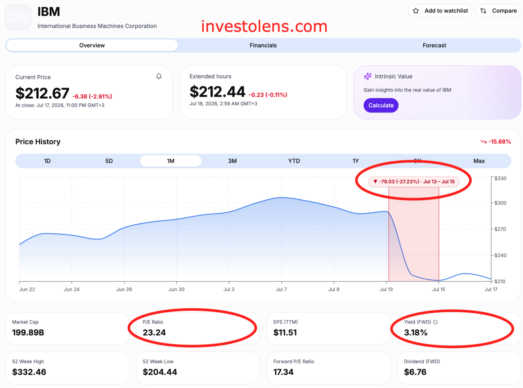Click the IBM company logo

[x=18, y=17]
